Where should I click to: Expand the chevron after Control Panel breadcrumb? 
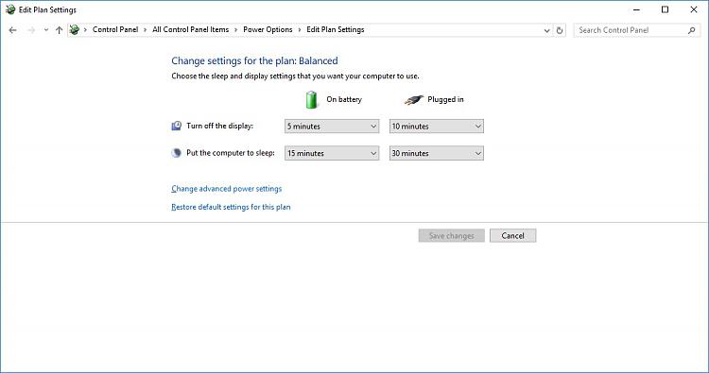pos(146,30)
